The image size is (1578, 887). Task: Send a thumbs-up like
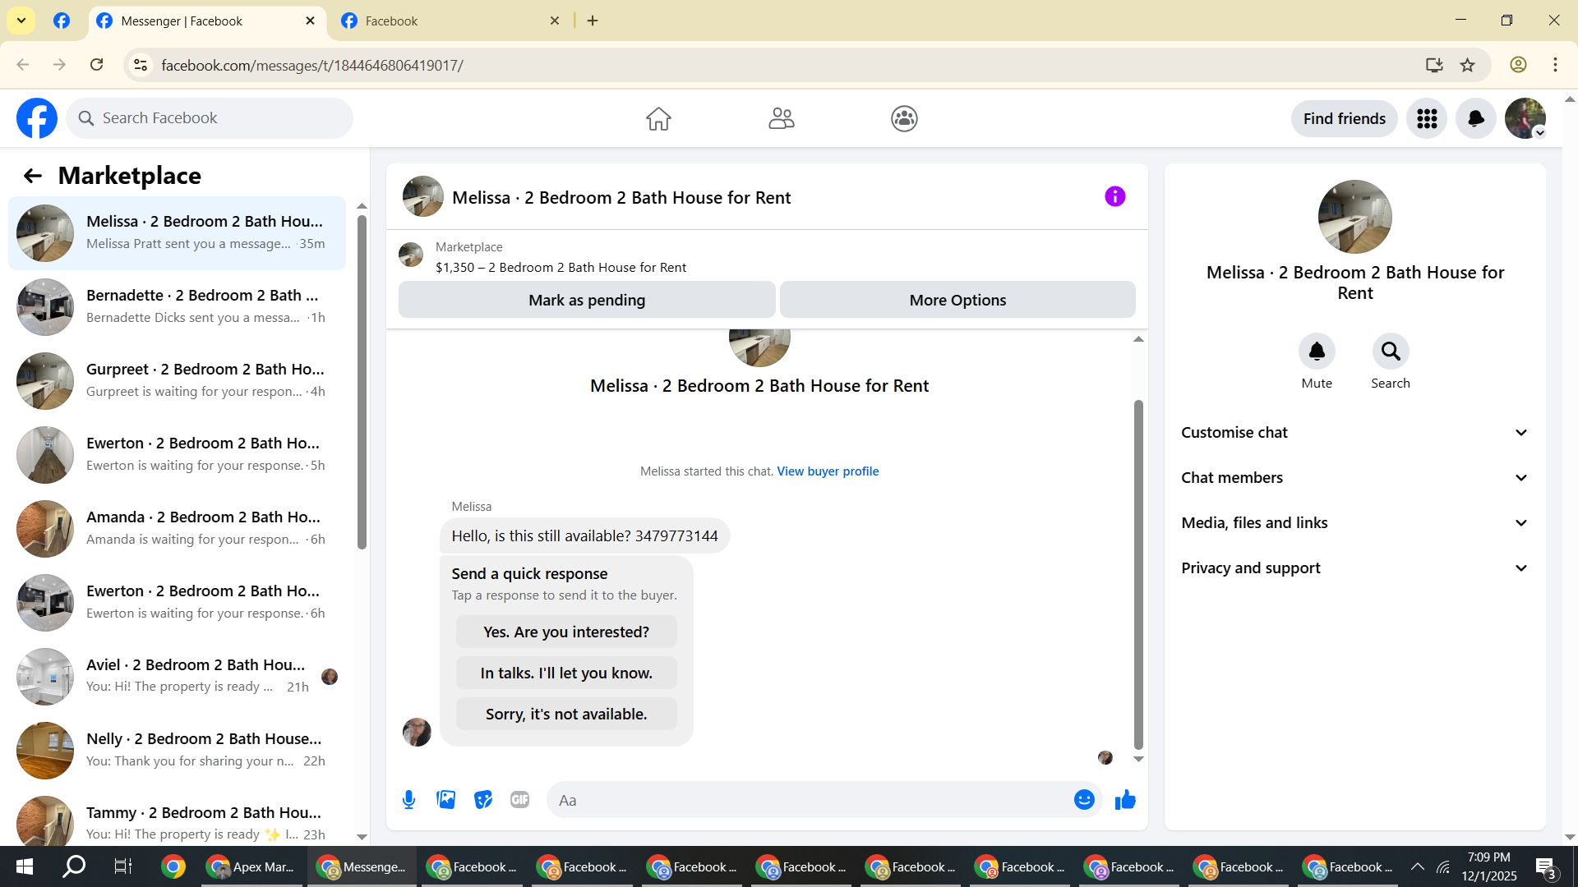1125,800
